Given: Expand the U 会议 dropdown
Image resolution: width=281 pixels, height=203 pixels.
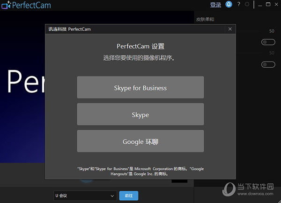Looking at the screenshot, I should point(85,196).
